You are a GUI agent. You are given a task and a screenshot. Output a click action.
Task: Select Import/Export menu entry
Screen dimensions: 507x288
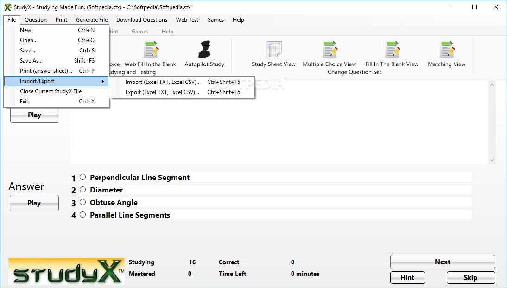56,81
